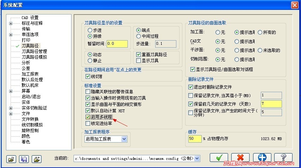The image size is (301, 168).
Task: Expand the 实体切削验证 tree node
Action: pos(11,108)
